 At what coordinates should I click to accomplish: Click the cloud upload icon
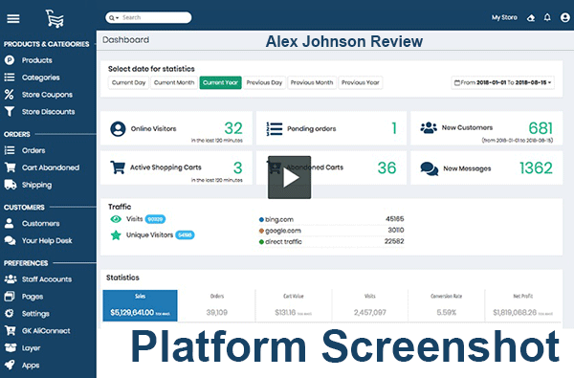pos(530,17)
